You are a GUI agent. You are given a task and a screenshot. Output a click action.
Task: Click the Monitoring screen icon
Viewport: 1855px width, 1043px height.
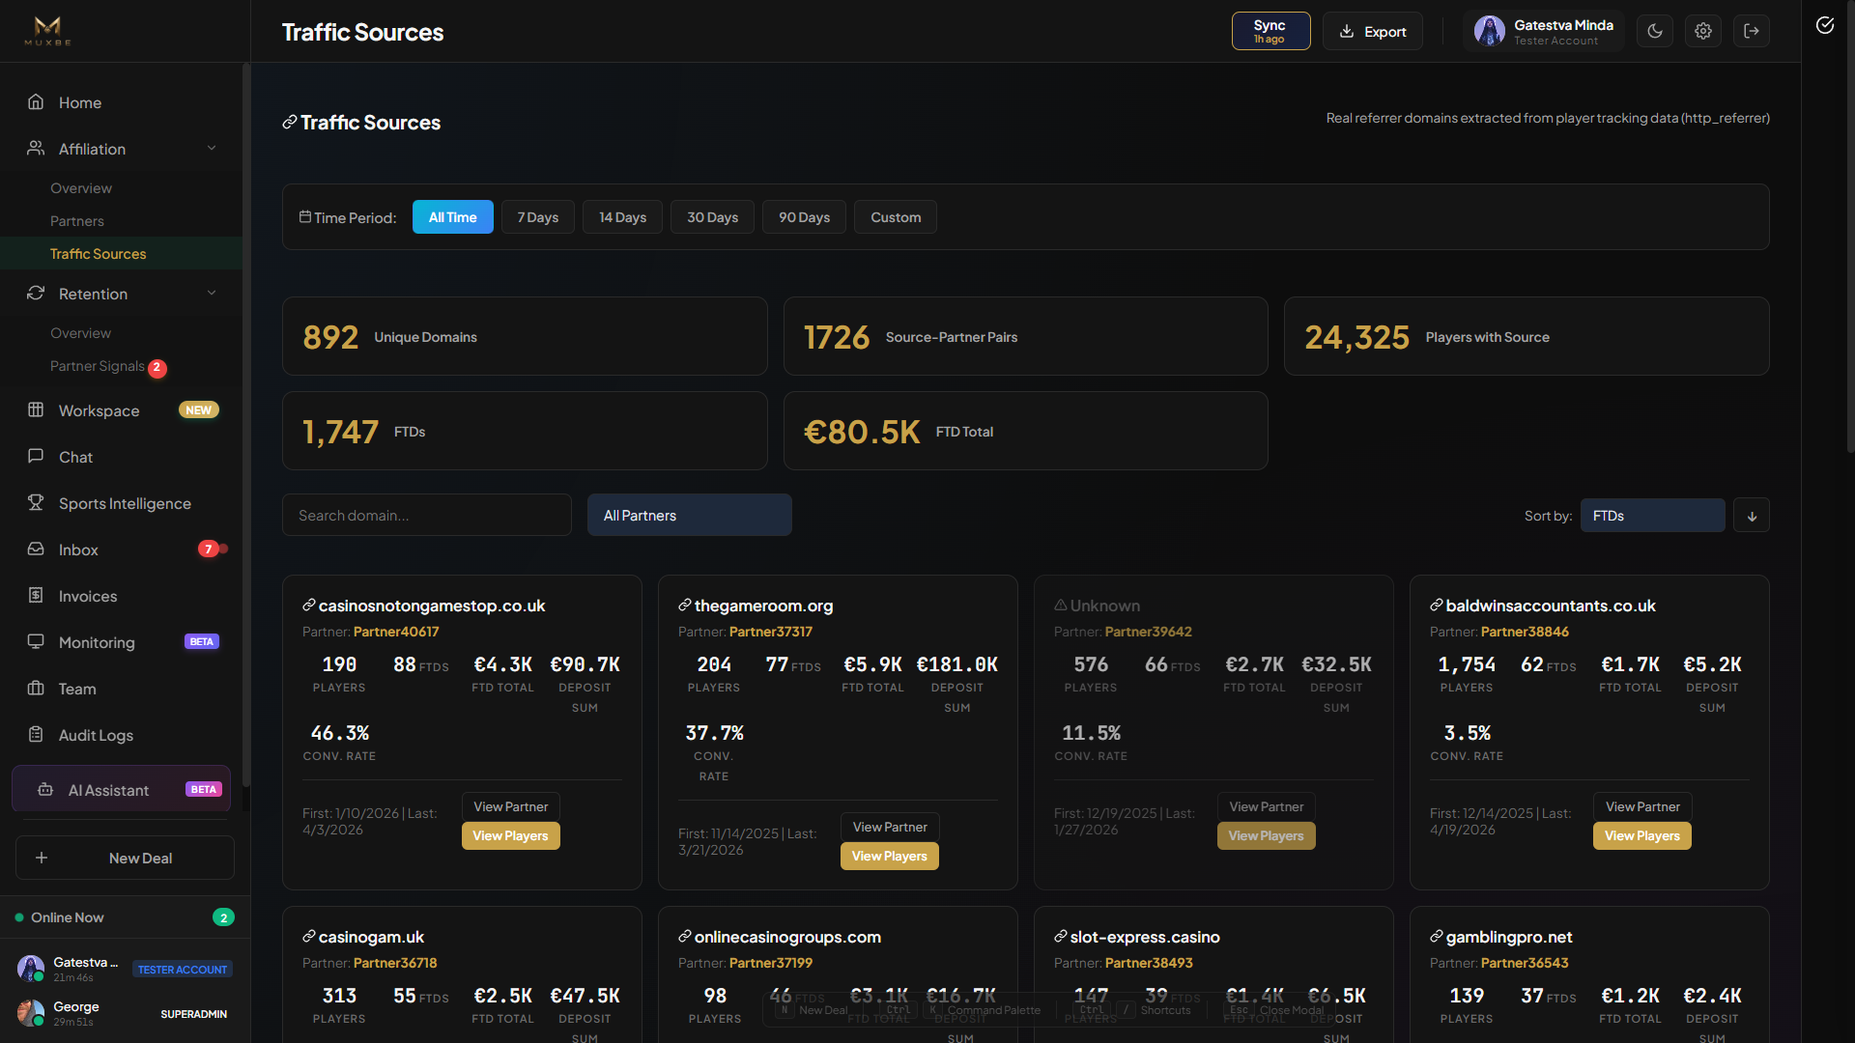pyautogui.click(x=36, y=642)
